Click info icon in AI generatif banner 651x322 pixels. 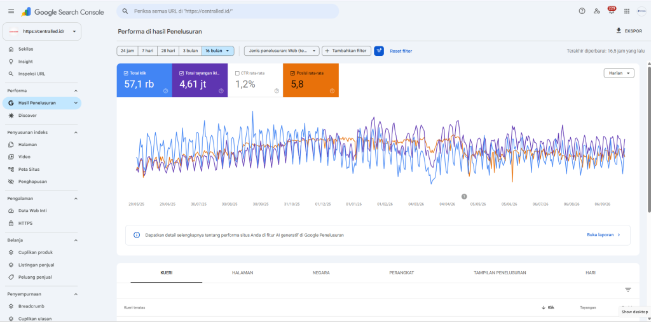tap(137, 235)
